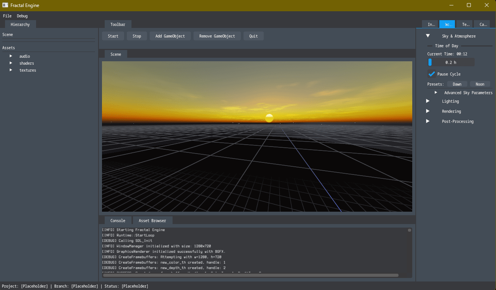Expand Advanced Sky Parameters
Screen dimensions: 496x290
click(436, 93)
